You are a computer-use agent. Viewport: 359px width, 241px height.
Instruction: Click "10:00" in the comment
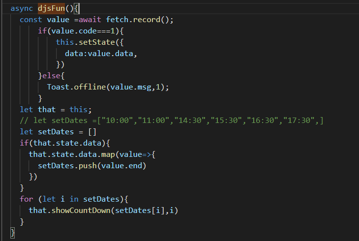tap(117, 120)
